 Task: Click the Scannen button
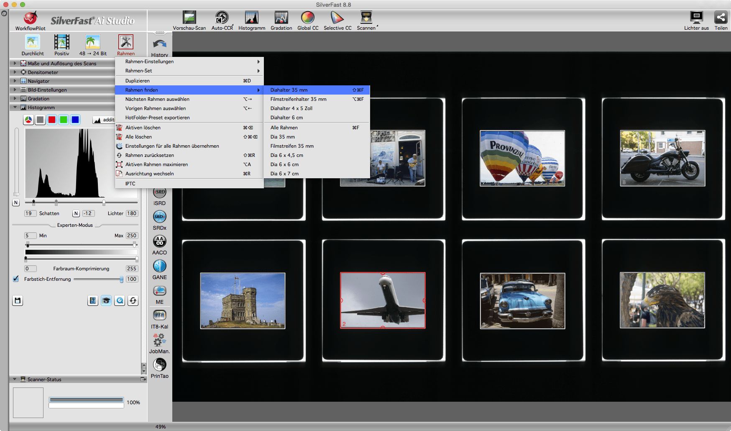click(366, 18)
